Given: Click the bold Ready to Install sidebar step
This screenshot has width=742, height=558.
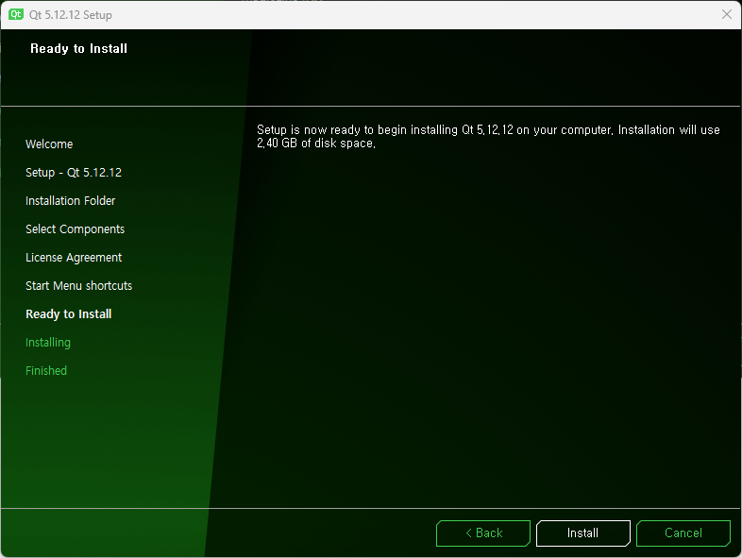Looking at the screenshot, I should 69,314.
